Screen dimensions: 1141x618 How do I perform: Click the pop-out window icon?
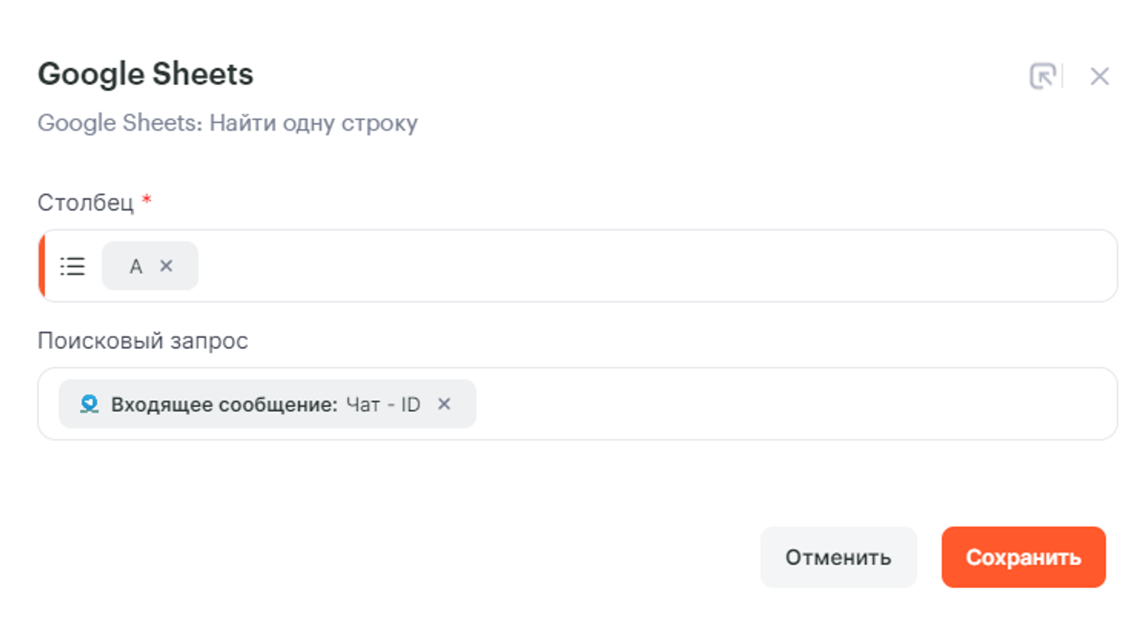pos(1041,76)
